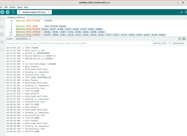This screenshot has height=136, width=187.
Task: Open the Sketch menu
Action: (x=12, y=7)
